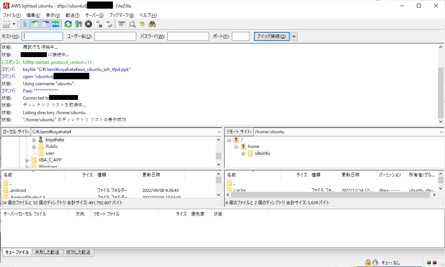
Task: Click the green fzSftp started response line
Action: click(x=57, y=62)
